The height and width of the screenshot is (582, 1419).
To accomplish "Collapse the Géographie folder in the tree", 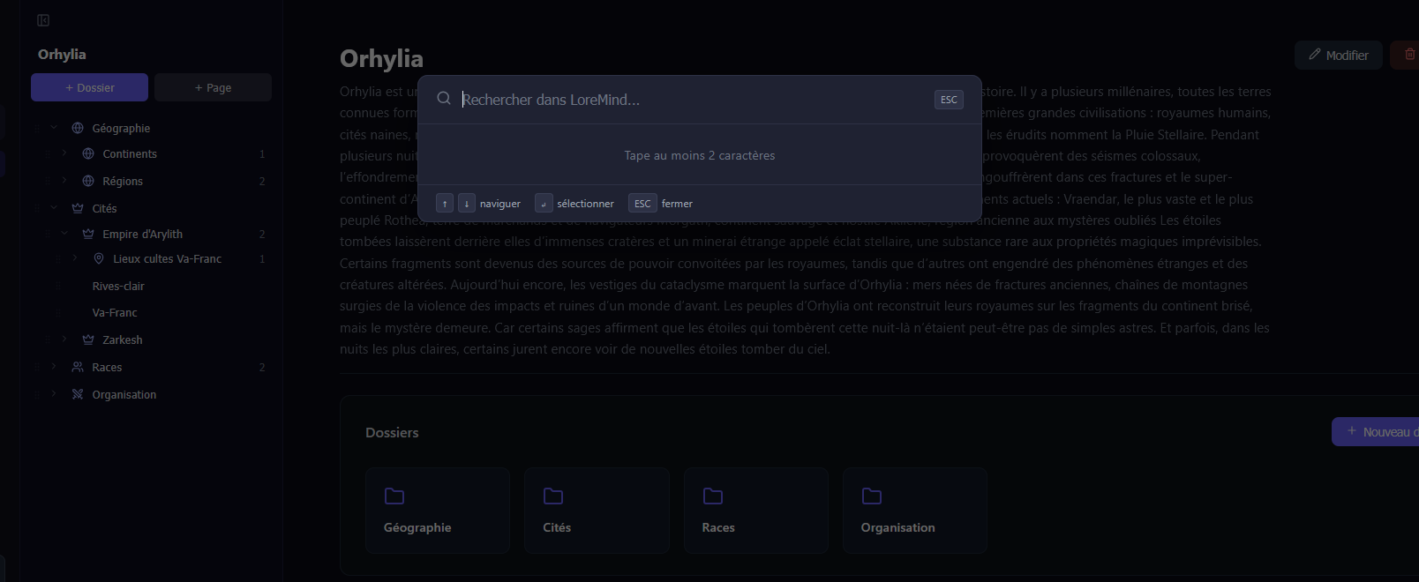I will (54, 128).
